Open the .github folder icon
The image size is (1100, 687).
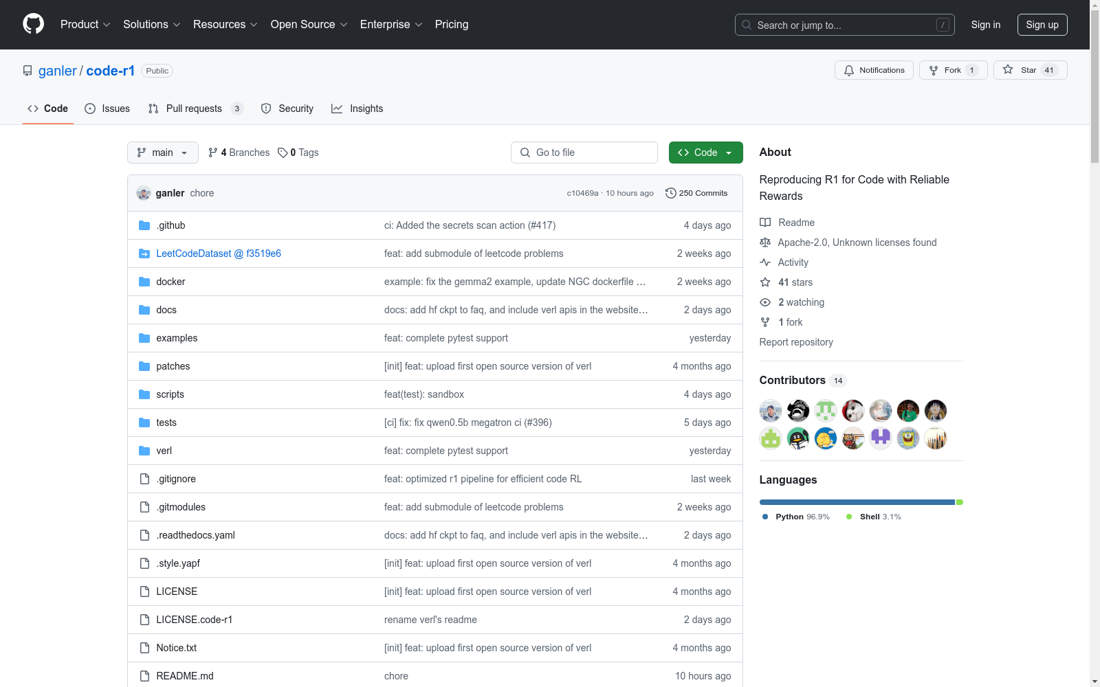[x=144, y=225]
